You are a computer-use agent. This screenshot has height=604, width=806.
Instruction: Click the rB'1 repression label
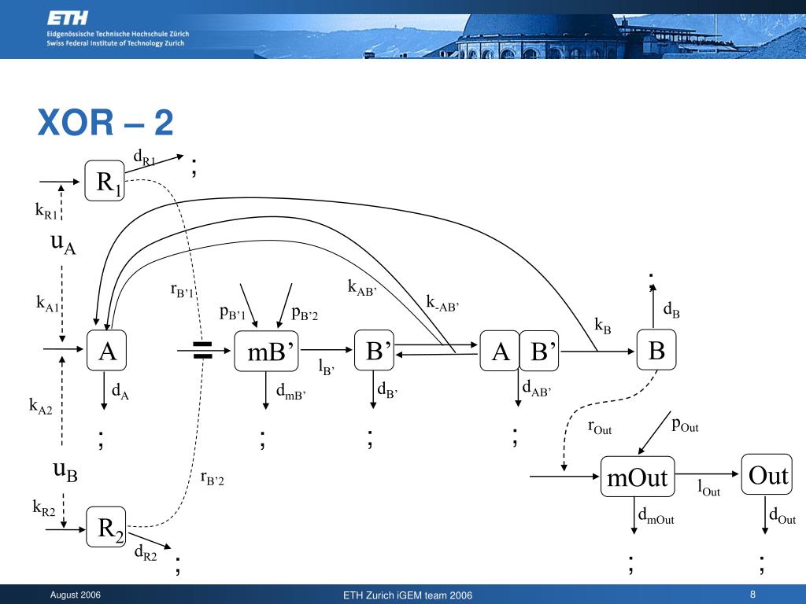[182, 291]
